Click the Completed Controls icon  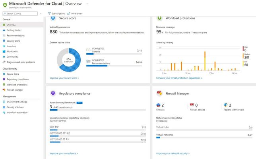tap(88, 50)
